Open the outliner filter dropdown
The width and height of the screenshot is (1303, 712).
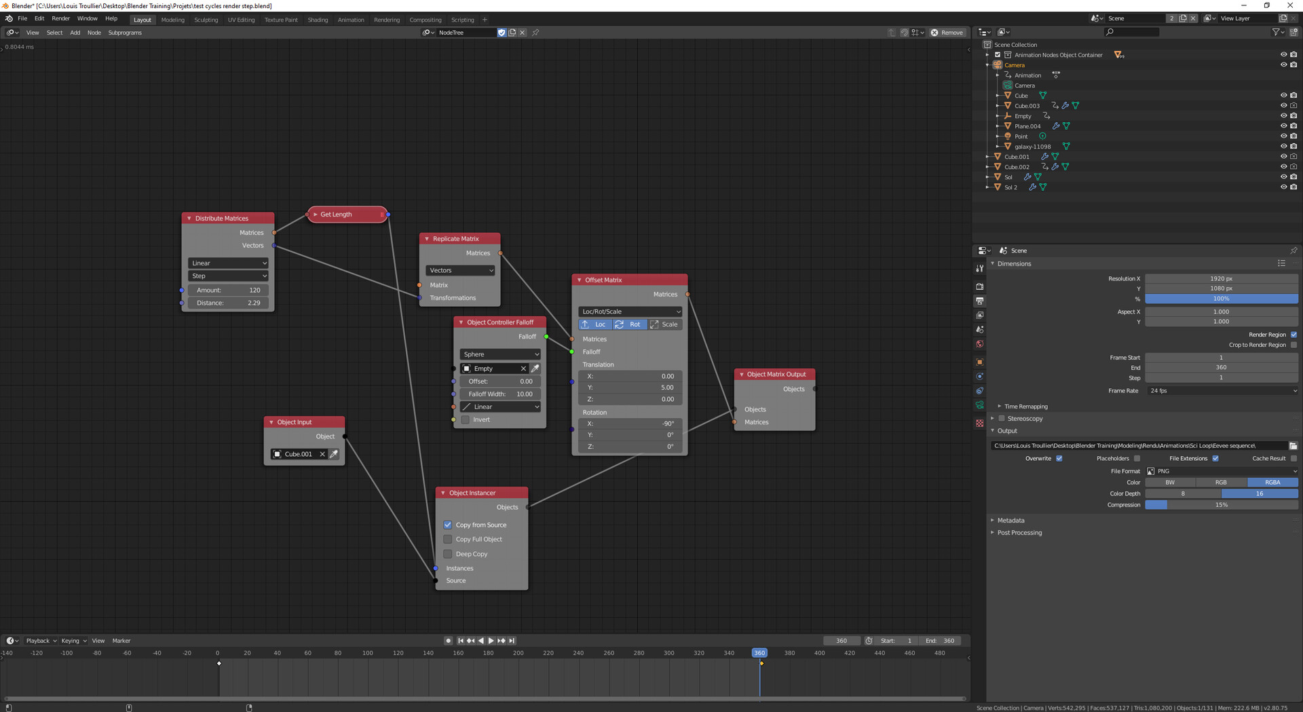1278,32
